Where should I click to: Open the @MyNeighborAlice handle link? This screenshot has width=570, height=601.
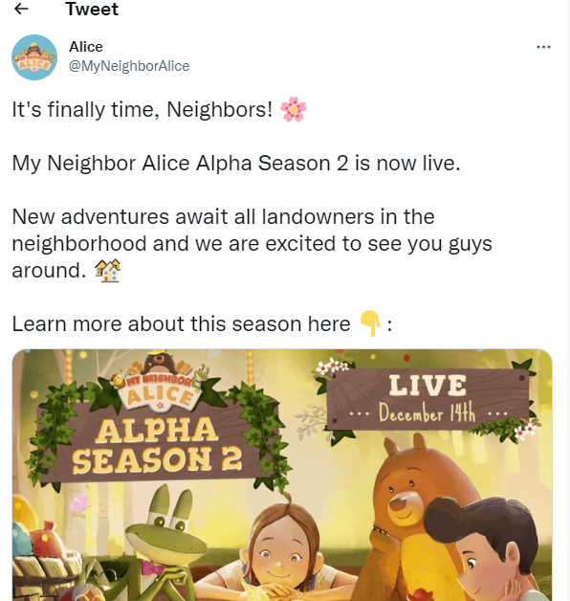tap(129, 66)
